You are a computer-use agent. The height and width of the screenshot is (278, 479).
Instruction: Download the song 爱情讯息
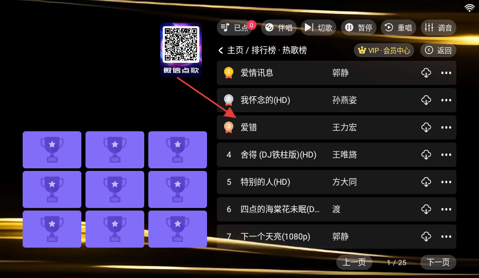[426, 73]
